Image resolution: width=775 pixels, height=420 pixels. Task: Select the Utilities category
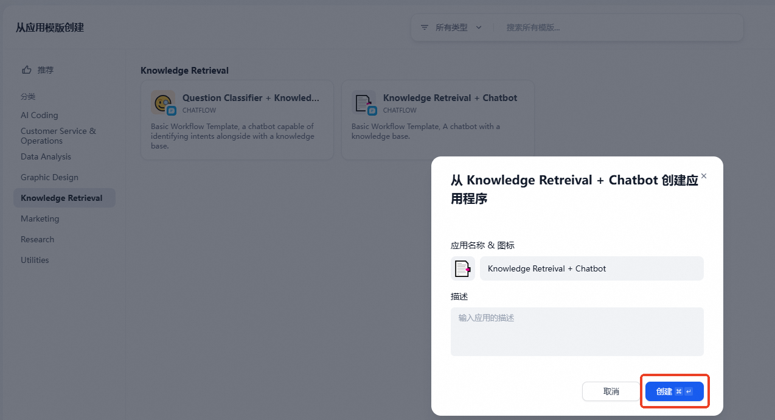tap(35, 260)
